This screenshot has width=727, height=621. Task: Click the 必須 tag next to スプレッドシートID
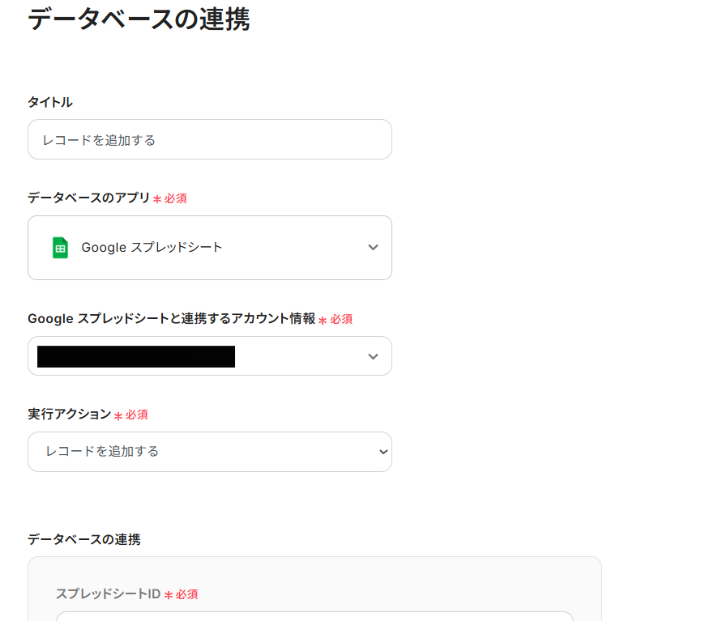186,594
